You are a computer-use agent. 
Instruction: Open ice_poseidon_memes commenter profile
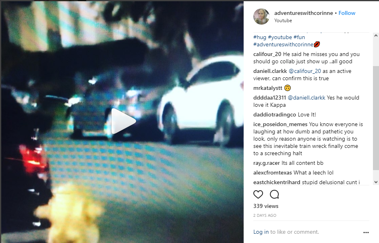click(280, 125)
